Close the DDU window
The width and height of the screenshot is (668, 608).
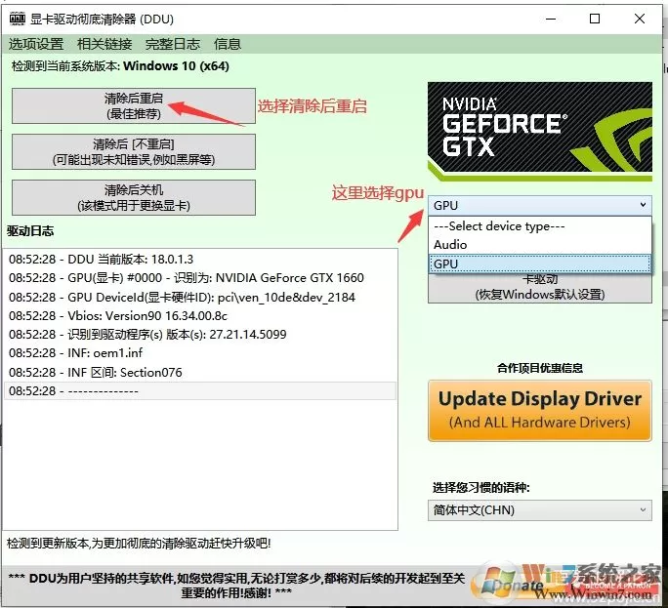coord(640,19)
